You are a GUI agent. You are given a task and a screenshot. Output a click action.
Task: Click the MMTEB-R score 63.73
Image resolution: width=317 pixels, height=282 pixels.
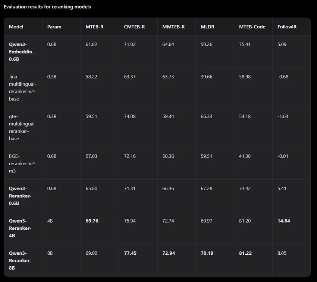tap(168, 77)
